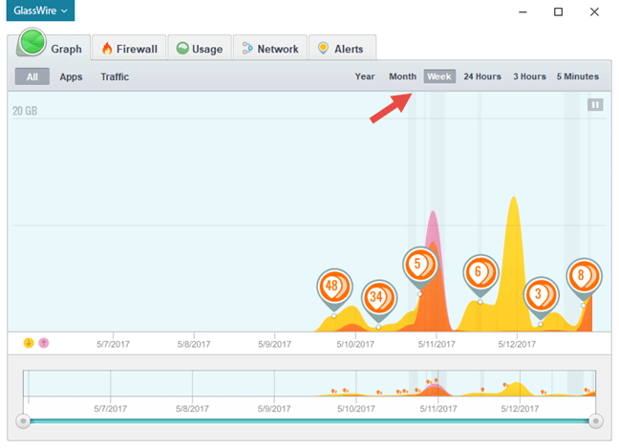
Task: Click the 5/12/2017 date label on main axis
Action: (517, 344)
